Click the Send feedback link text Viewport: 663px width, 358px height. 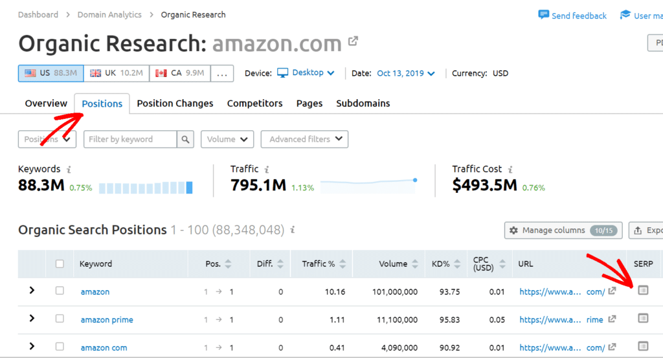579,16
